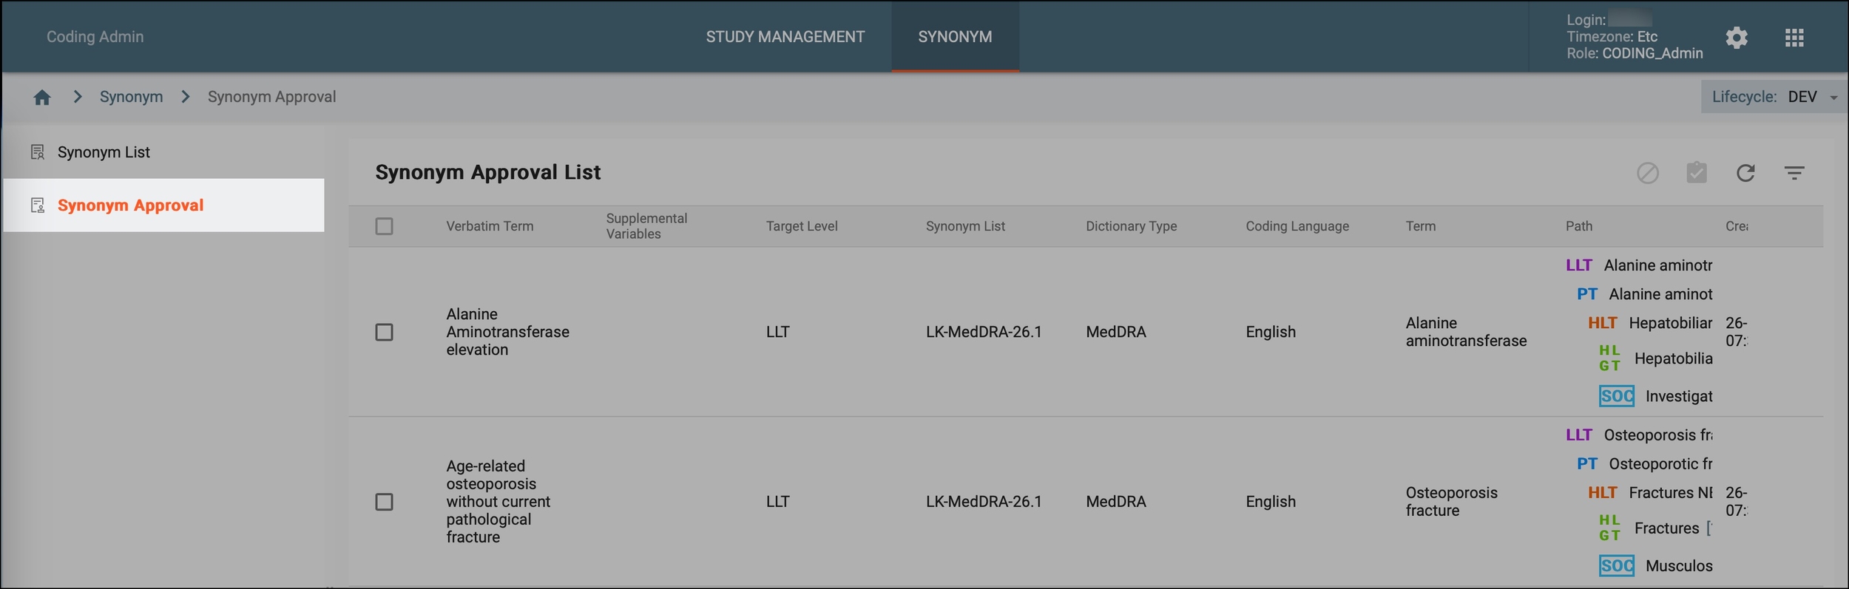Screen dimensions: 1849x589
Task: Click 'Investigat' SOC path text
Action: [x=1679, y=397]
